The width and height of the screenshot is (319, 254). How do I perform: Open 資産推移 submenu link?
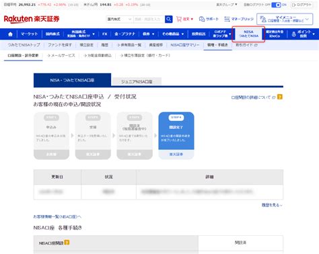(156, 45)
